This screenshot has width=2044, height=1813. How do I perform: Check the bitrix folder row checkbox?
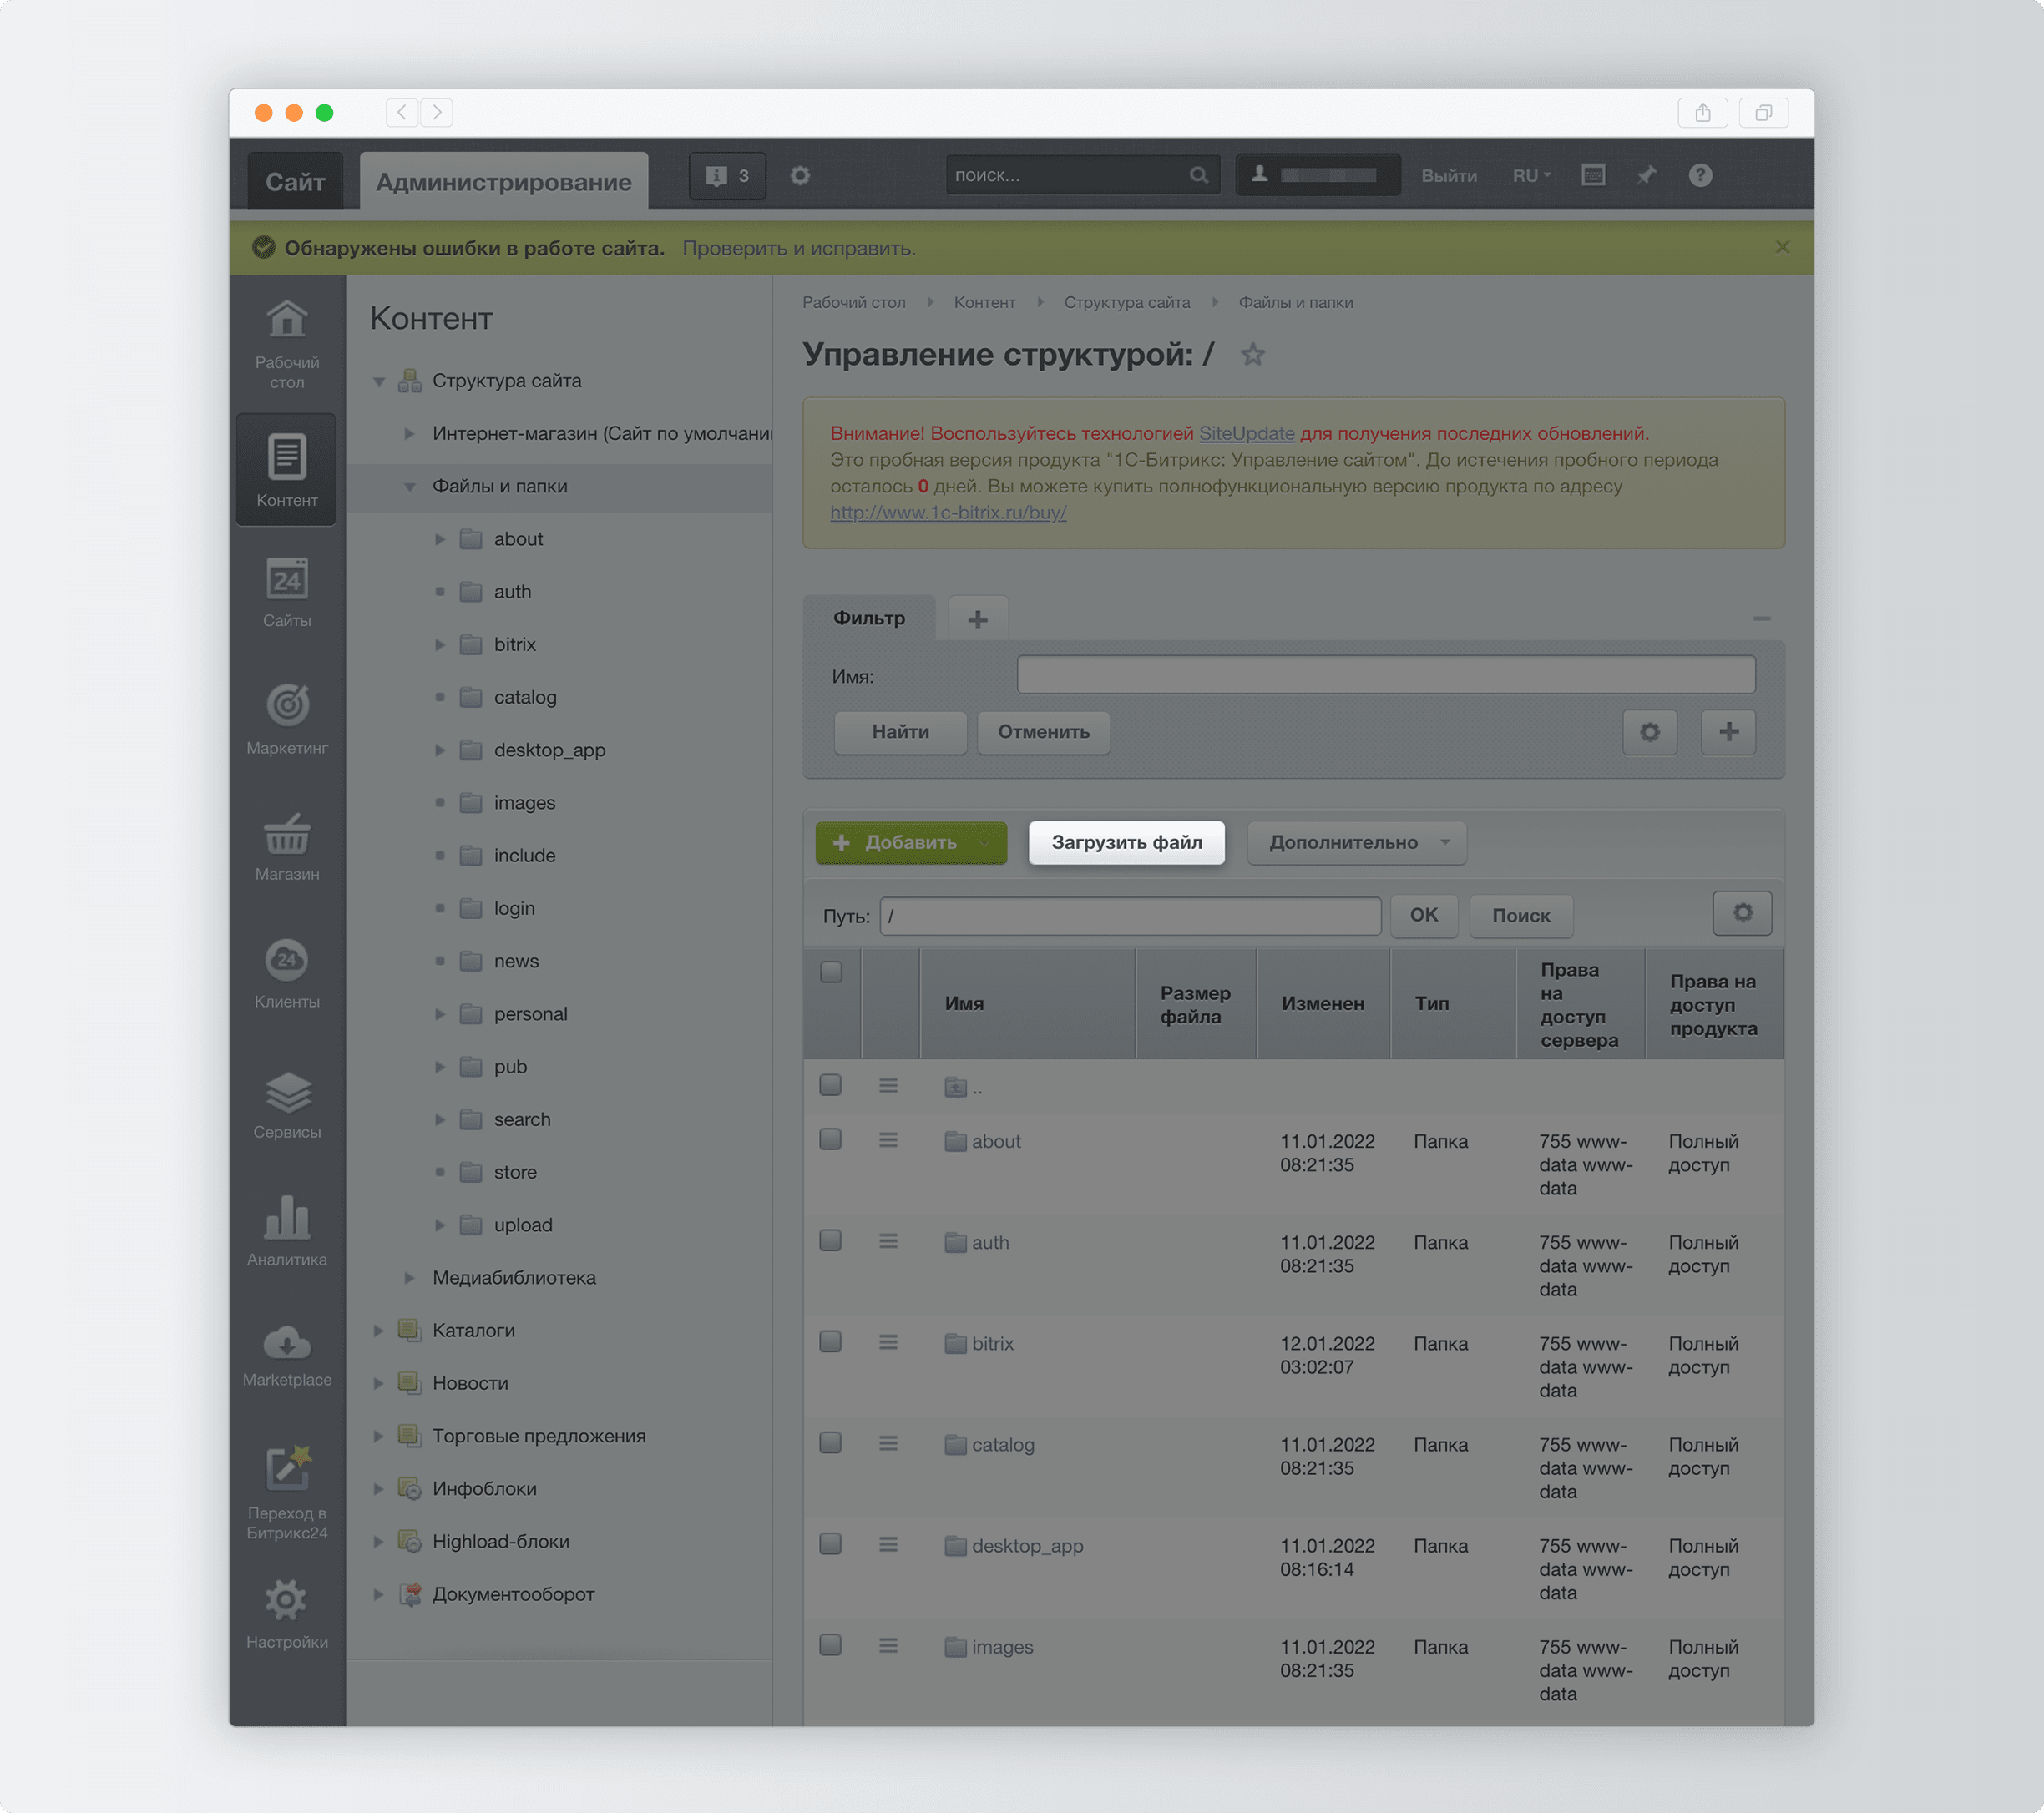click(x=831, y=1341)
